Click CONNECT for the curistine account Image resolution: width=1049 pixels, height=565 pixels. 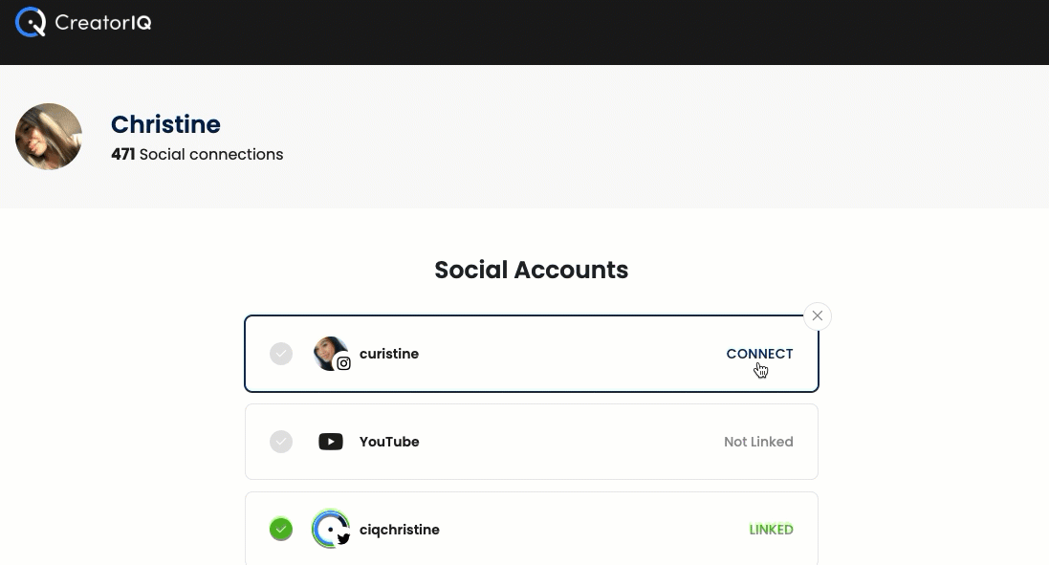coord(759,354)
